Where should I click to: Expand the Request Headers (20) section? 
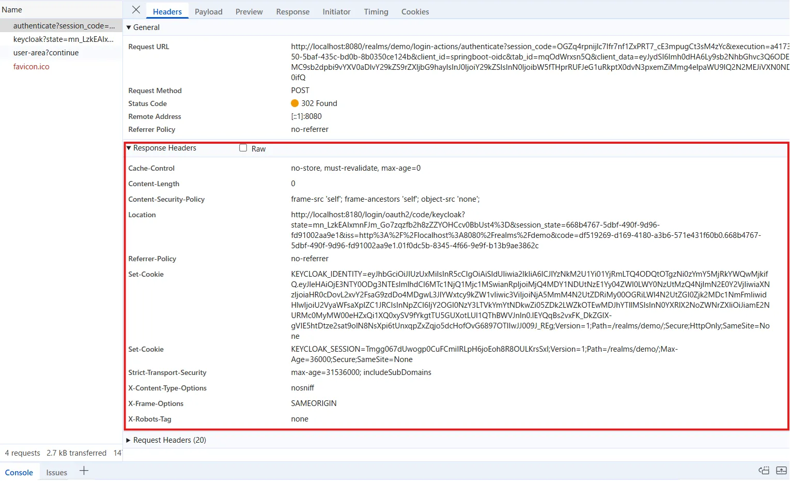coord(129,440)
